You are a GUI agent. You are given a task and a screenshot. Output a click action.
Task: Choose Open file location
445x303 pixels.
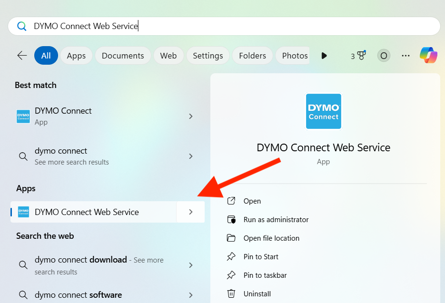click(x=271, y=238)
